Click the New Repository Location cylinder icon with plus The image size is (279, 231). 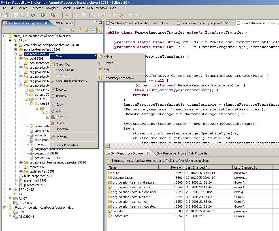87,30
